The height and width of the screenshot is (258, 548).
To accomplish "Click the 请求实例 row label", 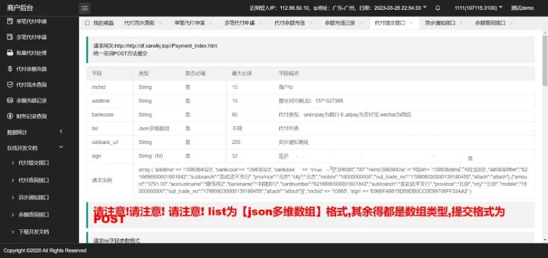I will (102, 181).
